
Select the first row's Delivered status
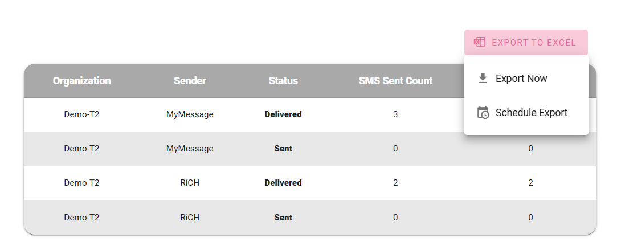pos(283,114)
